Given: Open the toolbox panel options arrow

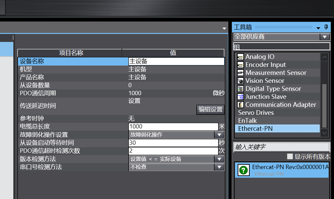Looking at the screenshot, I should coord(318,28).
